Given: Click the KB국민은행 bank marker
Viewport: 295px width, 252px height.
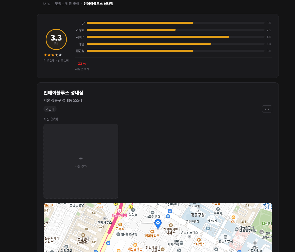Looking at the screenshot, I should pos(153,213).
